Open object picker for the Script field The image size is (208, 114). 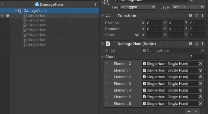202,50
